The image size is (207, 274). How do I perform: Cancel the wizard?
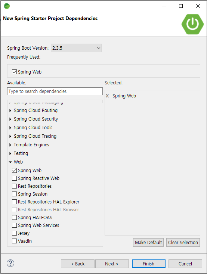point(185,264)
